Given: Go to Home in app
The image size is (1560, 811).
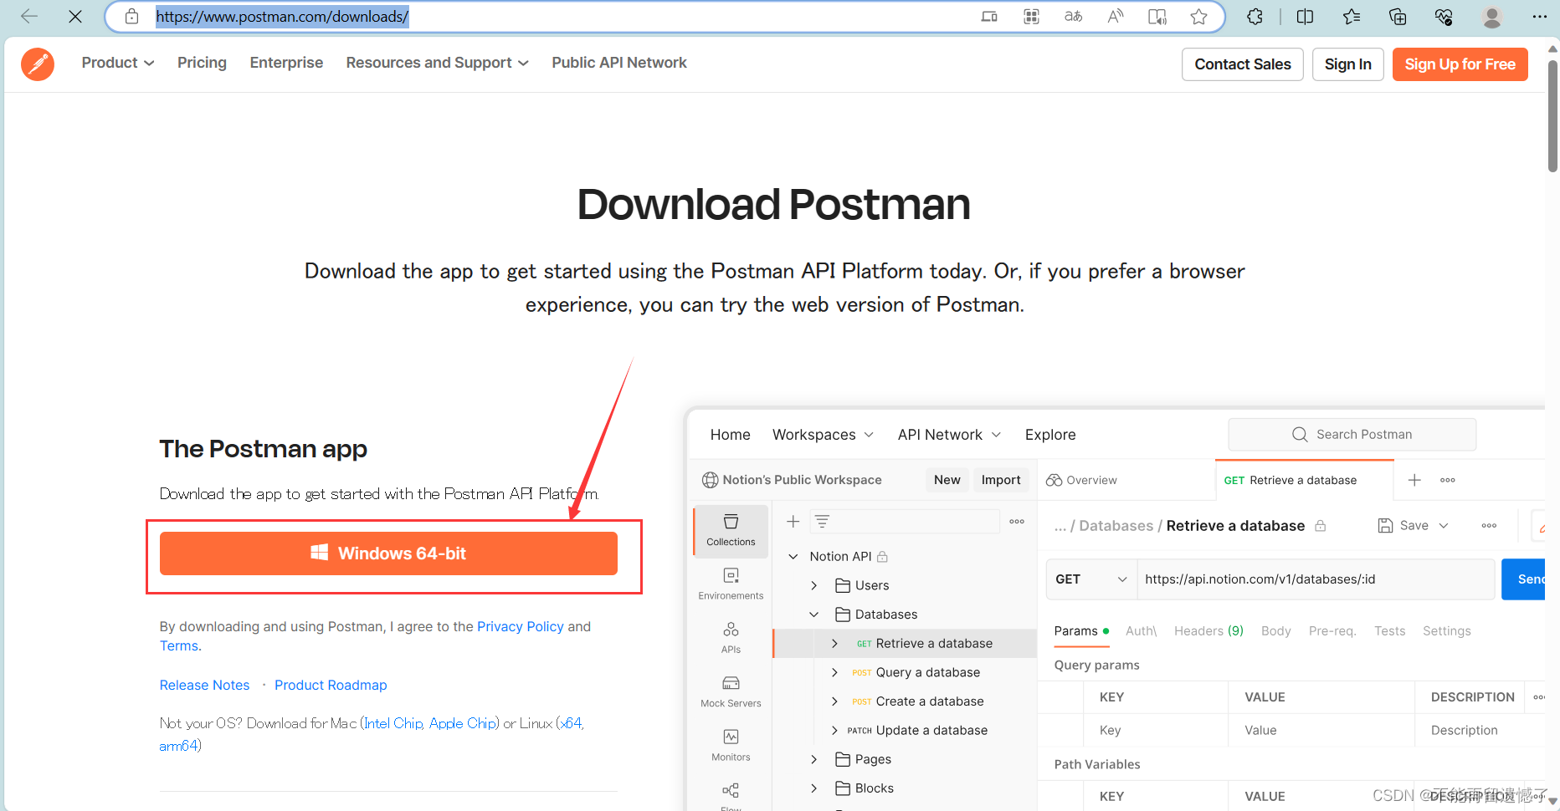Looking at the screenshot, I should [x=731, y=435].
